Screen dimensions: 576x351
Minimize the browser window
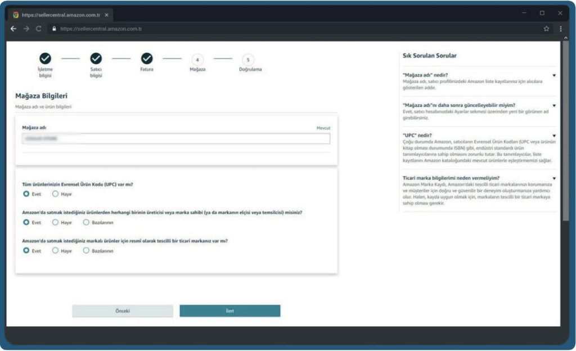tap(524, 13)
